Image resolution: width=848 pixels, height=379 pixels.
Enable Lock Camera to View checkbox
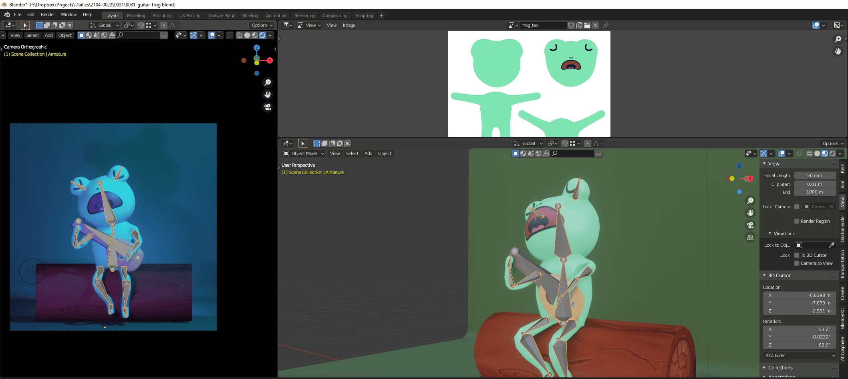(x=797, y=263)
